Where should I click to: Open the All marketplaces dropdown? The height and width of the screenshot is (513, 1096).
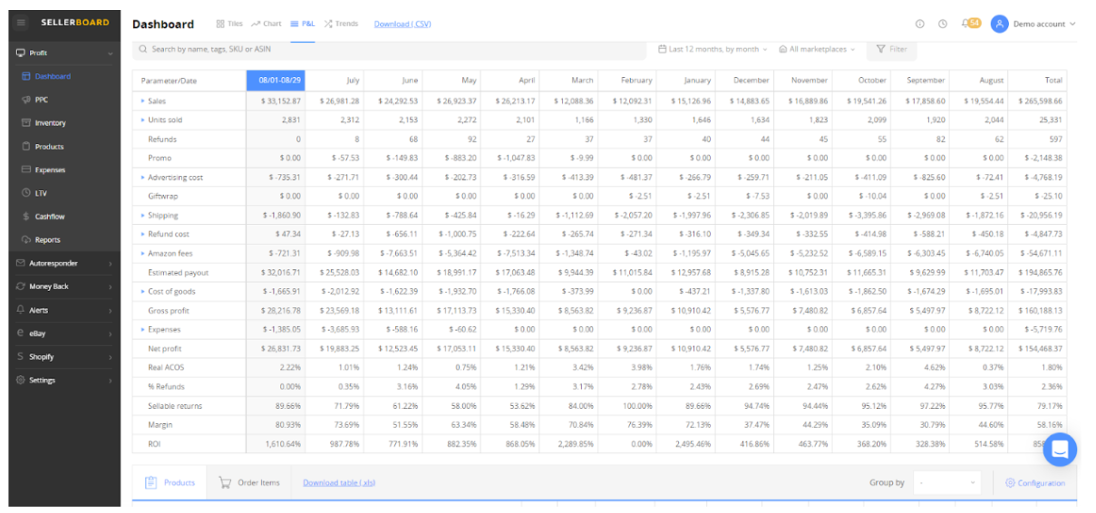point(818,49)
